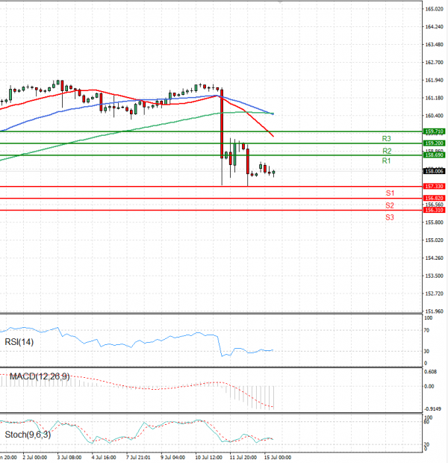The image size is (448, 463).
Task: Click the 2 Jul 00:00 time label
Action: [x=35, y=457]
